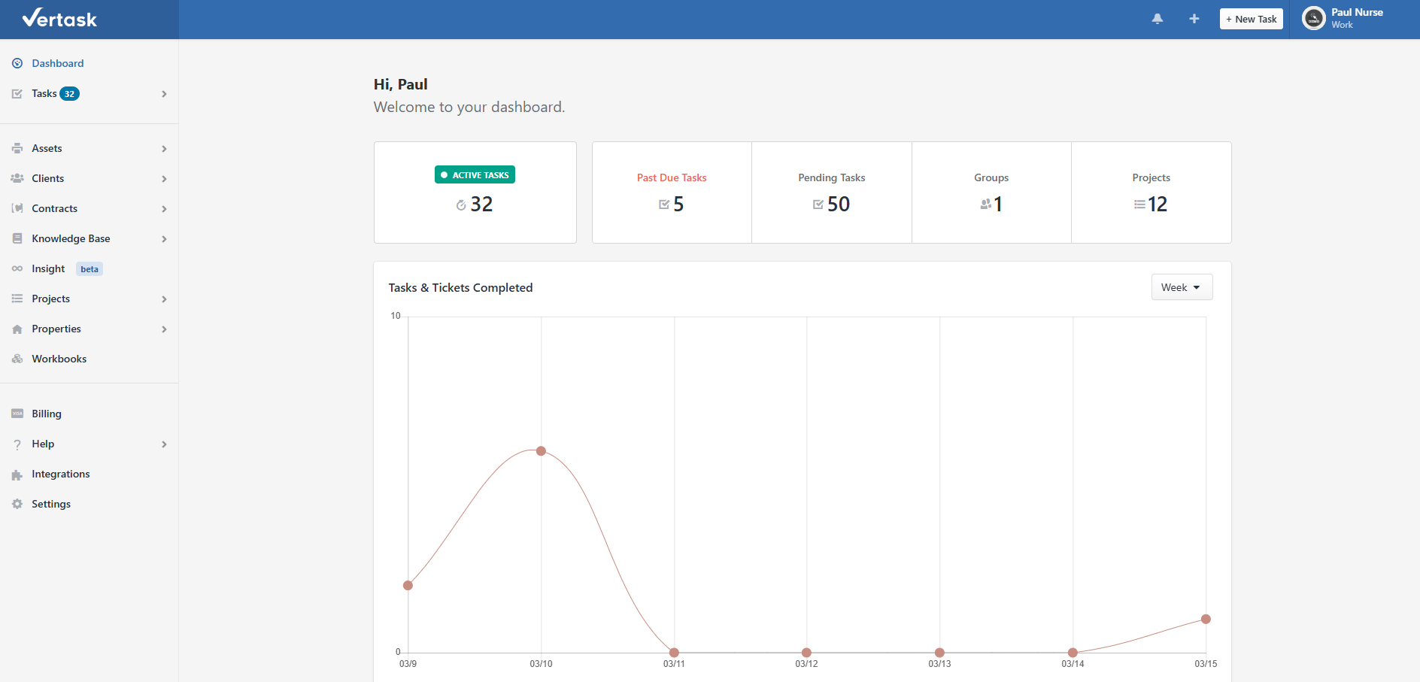Click the New Task button
Image resolution: width=1420 pixels, height=682 pixels.
click(x=1251, y=18)
